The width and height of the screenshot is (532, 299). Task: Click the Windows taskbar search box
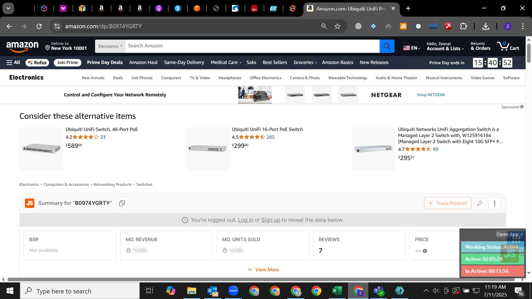[80, 291]
